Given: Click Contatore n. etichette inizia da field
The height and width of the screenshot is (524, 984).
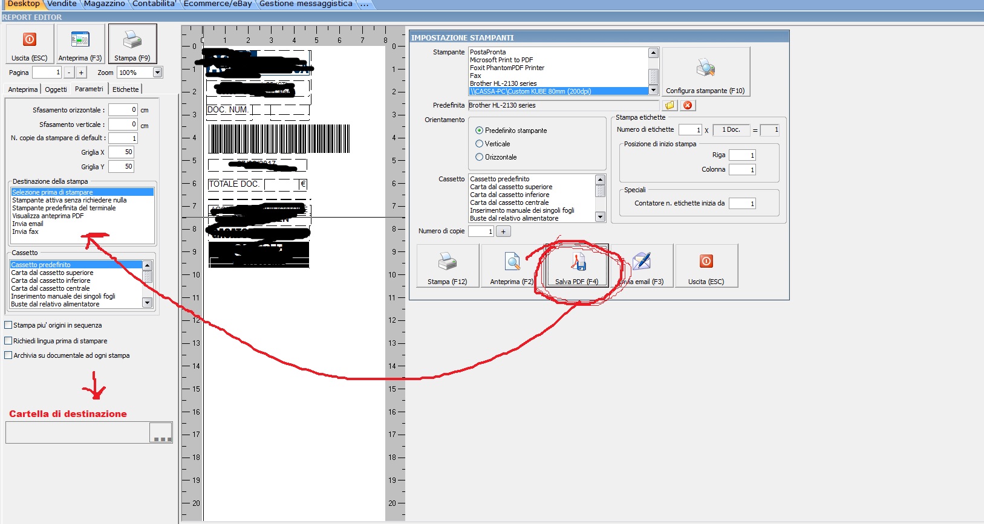Looking at the screenshot, I should pyautogui.click(x=742, y=204).
